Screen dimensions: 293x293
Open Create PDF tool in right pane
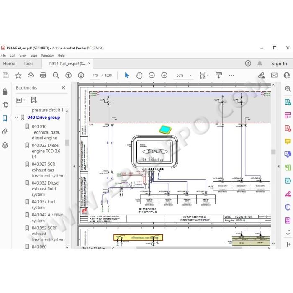[288, 129]
